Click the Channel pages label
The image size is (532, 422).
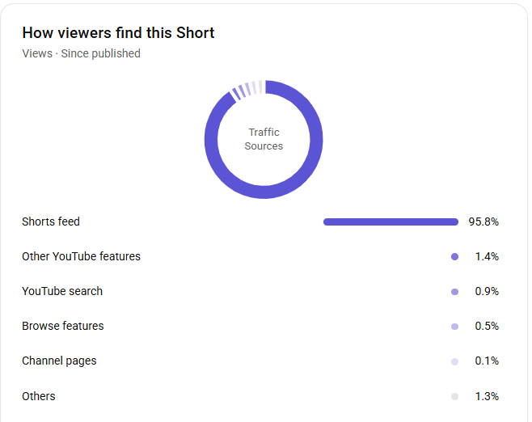[x=59, y=361]
